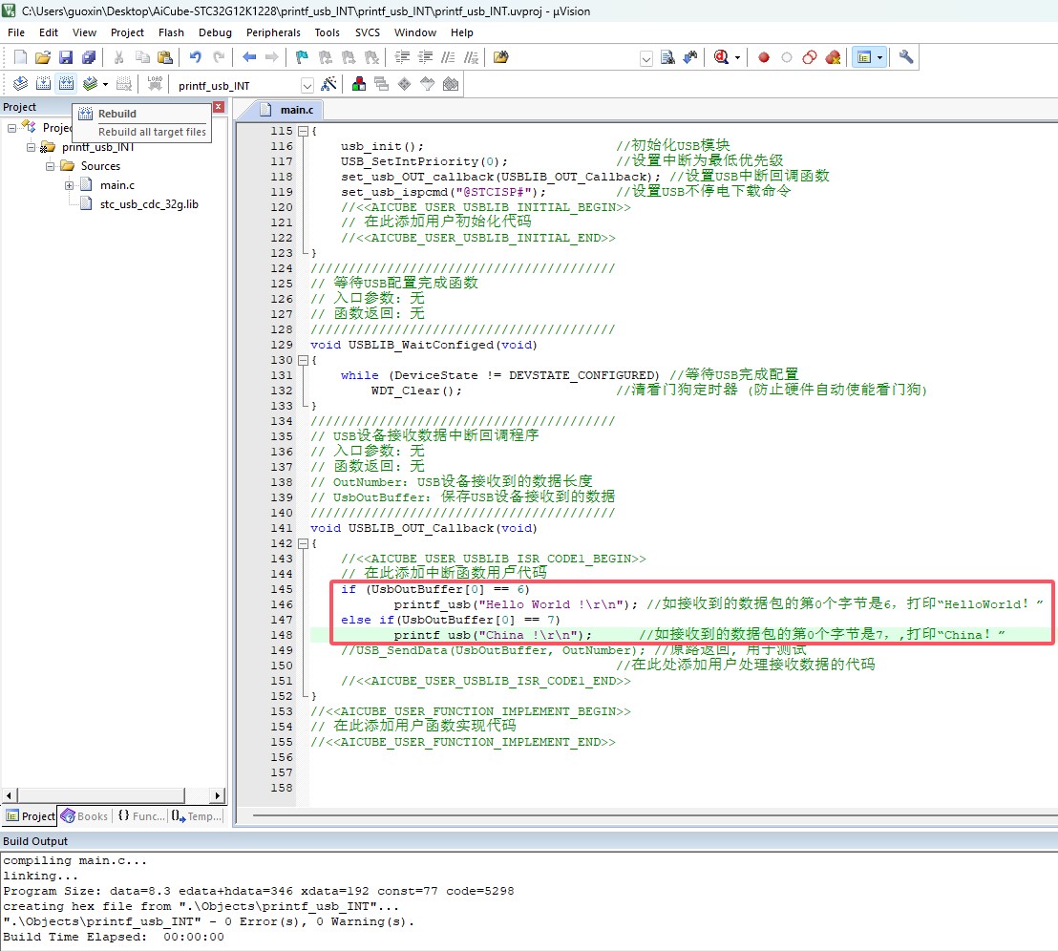The image size is (1058, 951).
Task: Open the printf_usb_INT target dropdown
Action: point(307,85)
